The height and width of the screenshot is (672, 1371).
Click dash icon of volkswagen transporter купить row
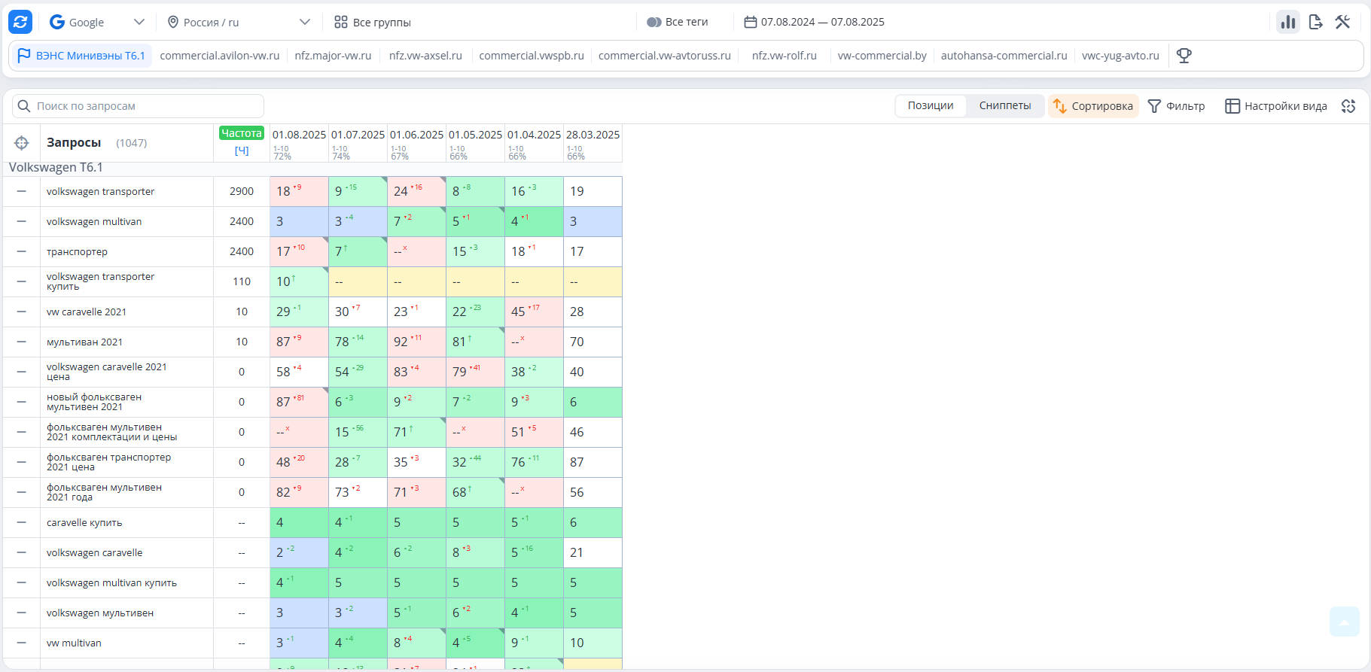point(22,281)
